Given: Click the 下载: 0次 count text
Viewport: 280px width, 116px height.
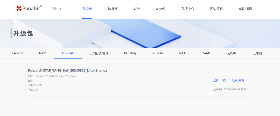Looking at the screenshot, I should click(33, 90).
